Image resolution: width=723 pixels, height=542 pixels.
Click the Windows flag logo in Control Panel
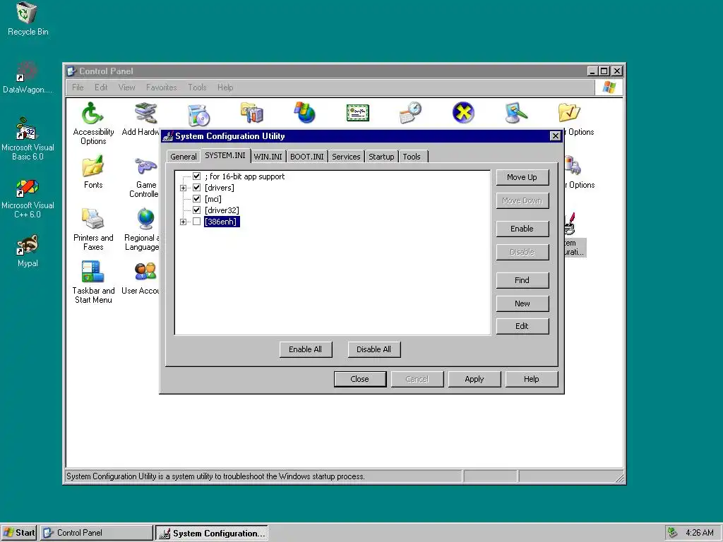tap(609, 87)
